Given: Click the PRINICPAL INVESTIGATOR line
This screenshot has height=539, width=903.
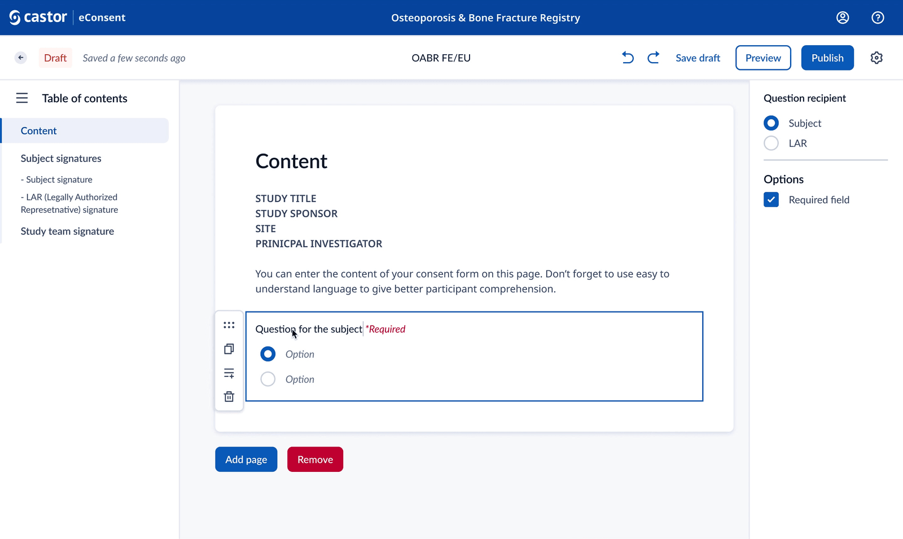Looking at the screenshot, I should coord(319,244).
